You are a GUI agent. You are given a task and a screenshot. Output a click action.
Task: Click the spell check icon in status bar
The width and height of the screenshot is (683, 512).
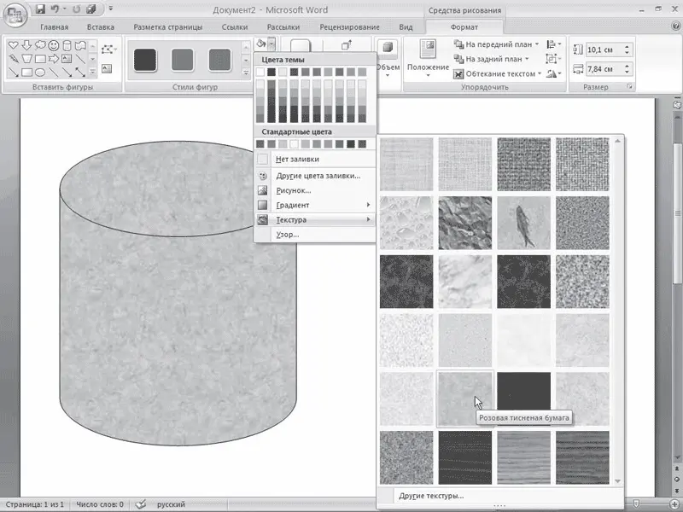pos(141,504)
